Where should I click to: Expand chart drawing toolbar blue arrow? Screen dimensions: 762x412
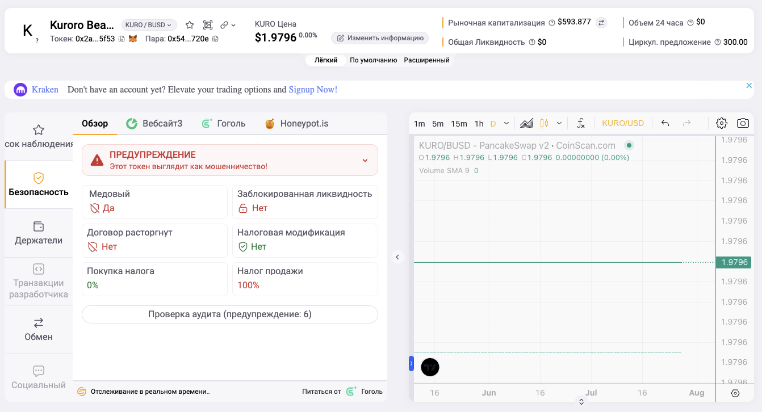(412, 364)
